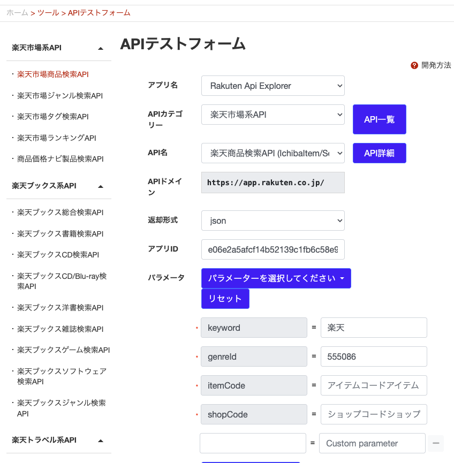Open 楽天ブックス書籍検索API sidebar link
Screen dimensions: 454x463
(x=60, y=234)
